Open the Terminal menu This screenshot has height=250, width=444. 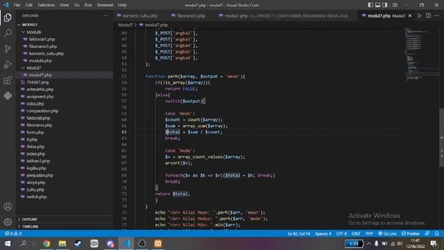coord(105,5)
